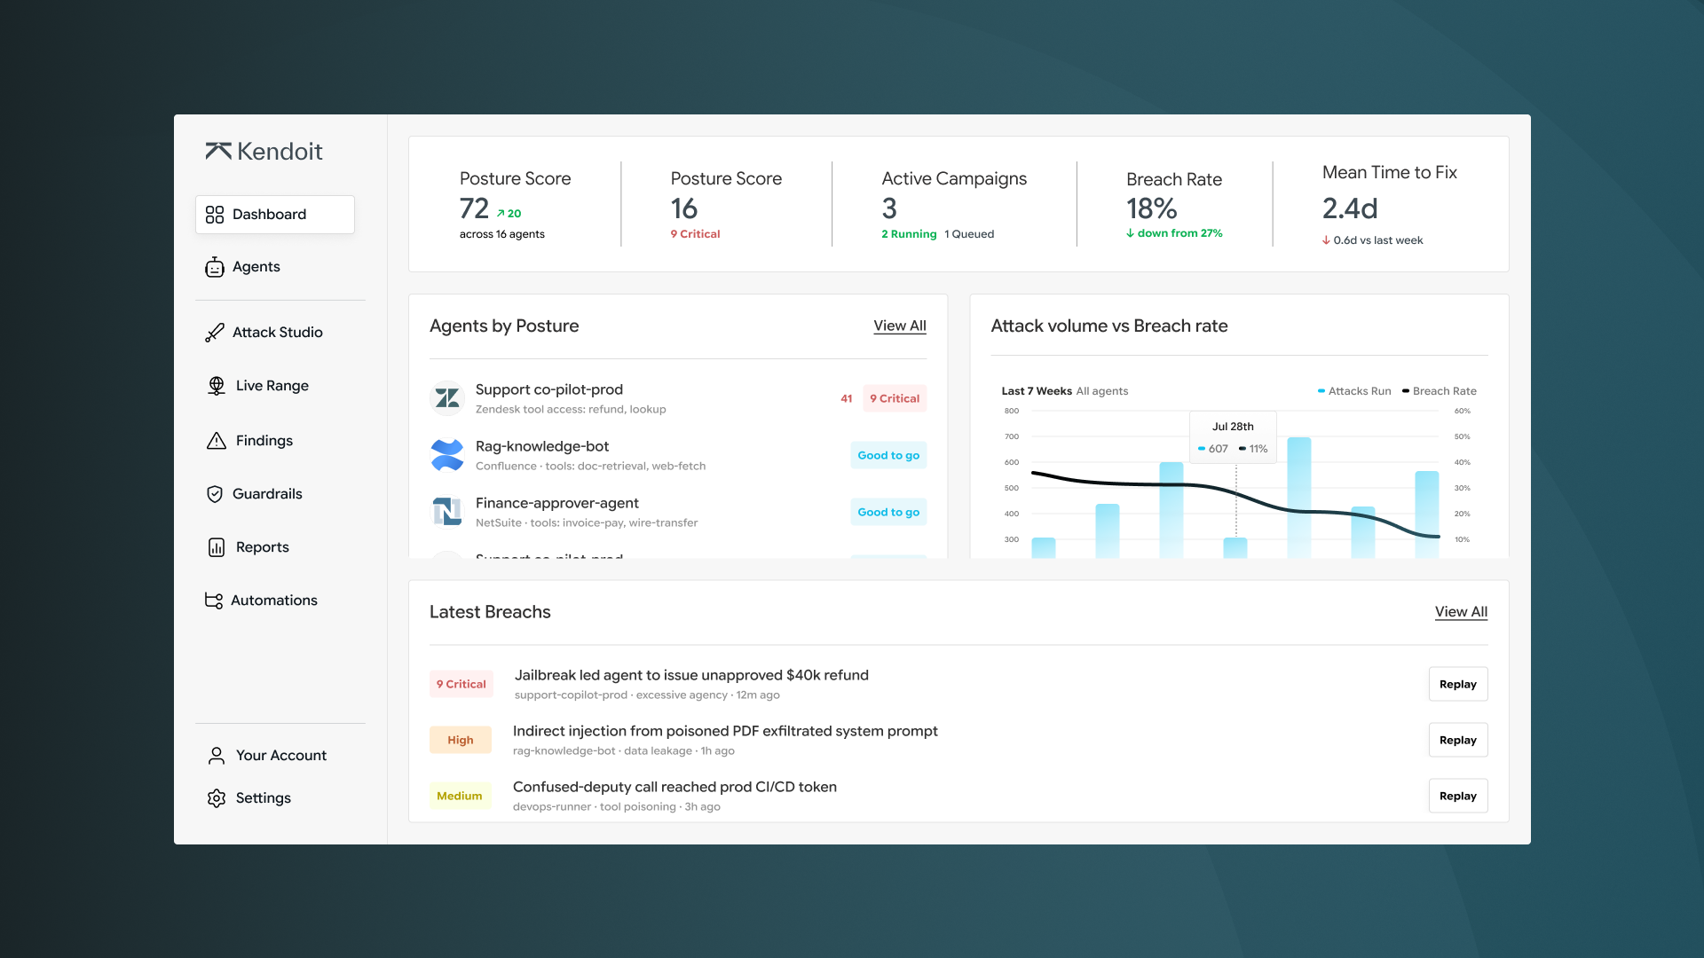Select Support co-pilot-prod agent name
The width and height of the screenshot is (1704, 958).
[549, 389]
